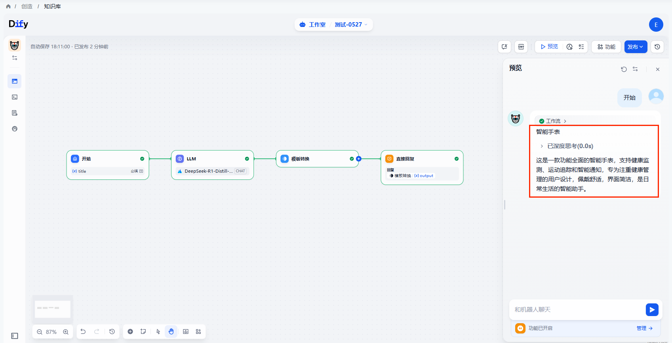Zoom in the canvas with the plus magnifier
This screenshot has width=672, height=343.
pyautogui.click(x=66, y=332)
